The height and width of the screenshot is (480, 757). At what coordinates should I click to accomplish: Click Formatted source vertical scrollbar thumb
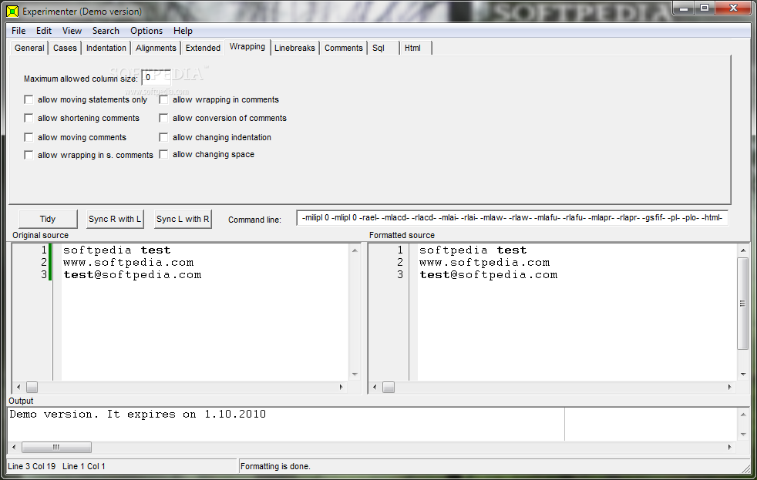(x=743, y=304)
